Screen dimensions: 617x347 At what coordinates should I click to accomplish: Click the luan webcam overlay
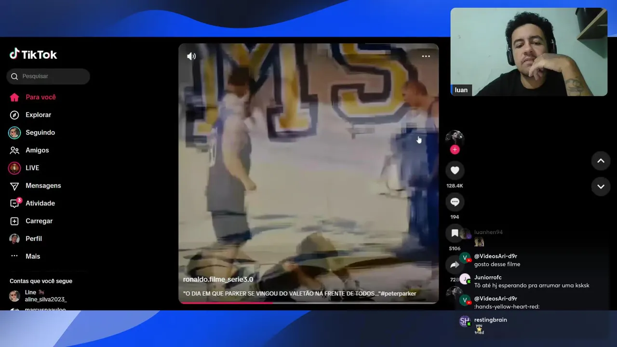[x=529, y=52]
